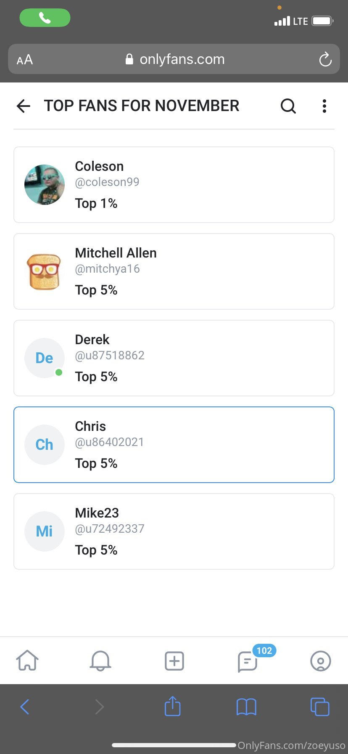Tap the Mike23 avatar circle
The image size is (348, 754).
[45, 531]
